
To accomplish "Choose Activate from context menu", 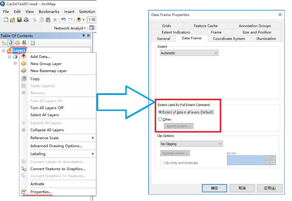I will (58, 184).
